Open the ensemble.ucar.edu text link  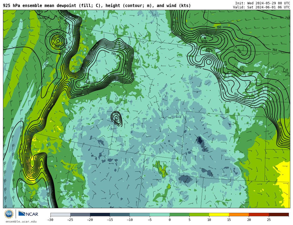coord(21,222)
